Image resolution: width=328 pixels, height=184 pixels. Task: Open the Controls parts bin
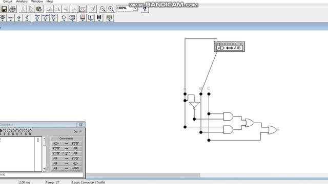pyautogui.click(x=91, y=18)
